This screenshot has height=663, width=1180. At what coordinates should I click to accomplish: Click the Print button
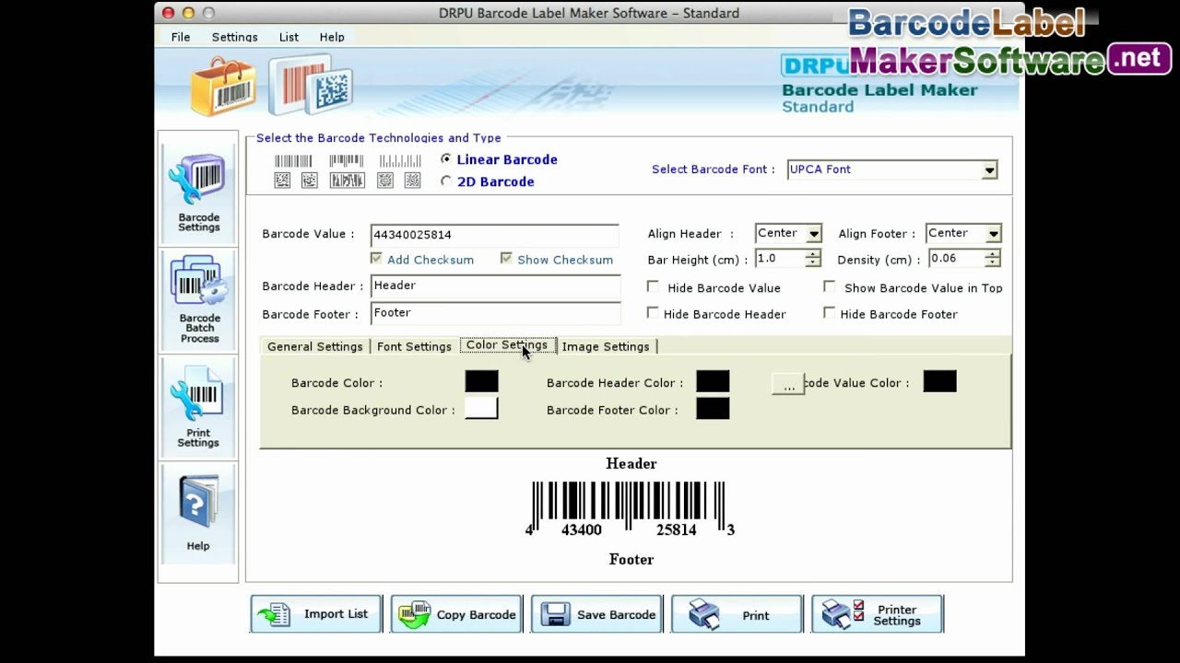[x=737, y=614]
